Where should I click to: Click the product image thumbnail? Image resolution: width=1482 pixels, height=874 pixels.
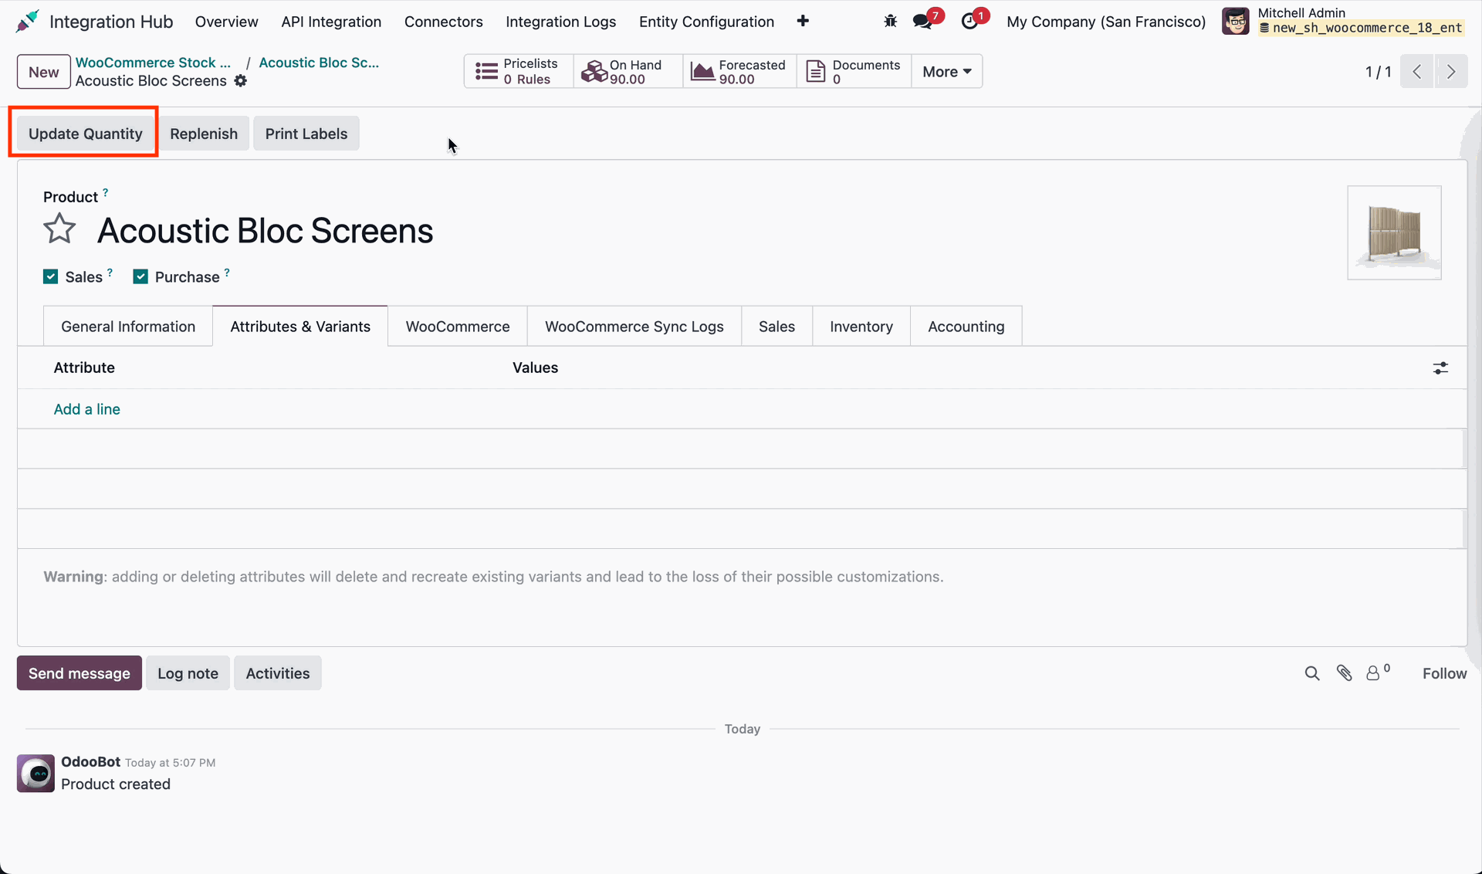(x=1394, y=232)
